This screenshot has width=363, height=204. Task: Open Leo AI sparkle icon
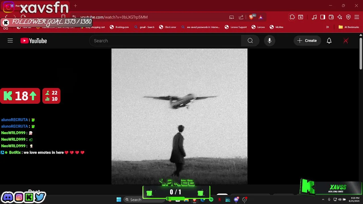point(340,17)
